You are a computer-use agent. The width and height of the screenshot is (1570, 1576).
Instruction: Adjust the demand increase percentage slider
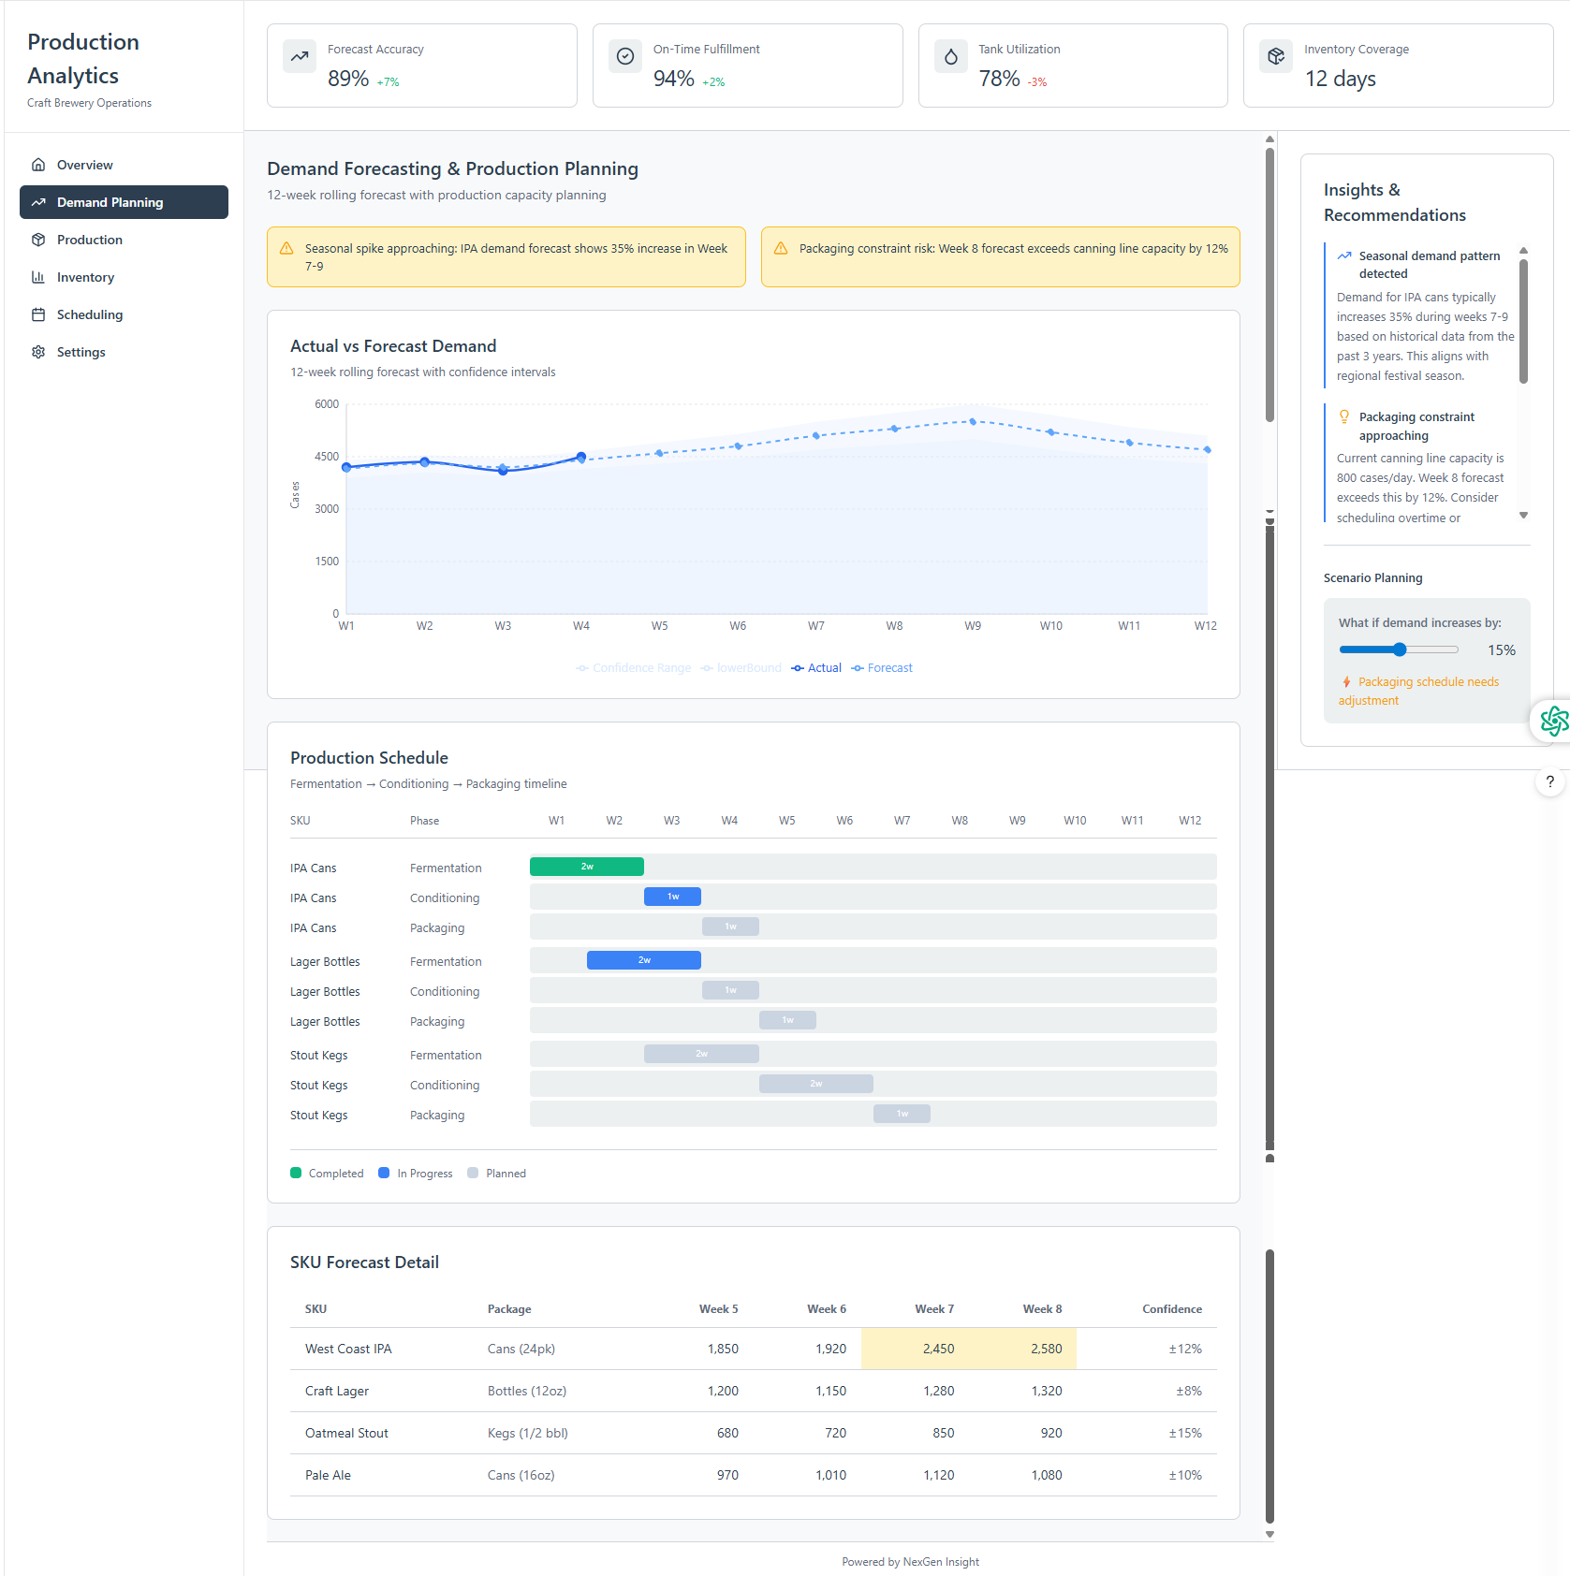point(1399,649)
